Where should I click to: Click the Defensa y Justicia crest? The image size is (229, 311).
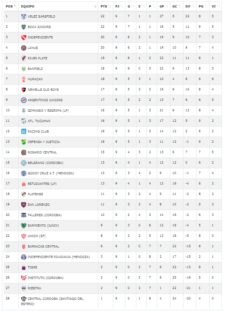pos(24,142)
